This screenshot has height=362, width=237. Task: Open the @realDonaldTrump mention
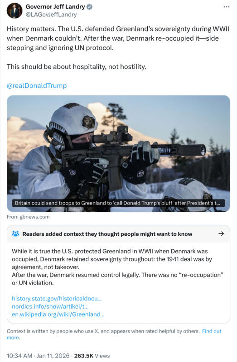click(37, 86)
